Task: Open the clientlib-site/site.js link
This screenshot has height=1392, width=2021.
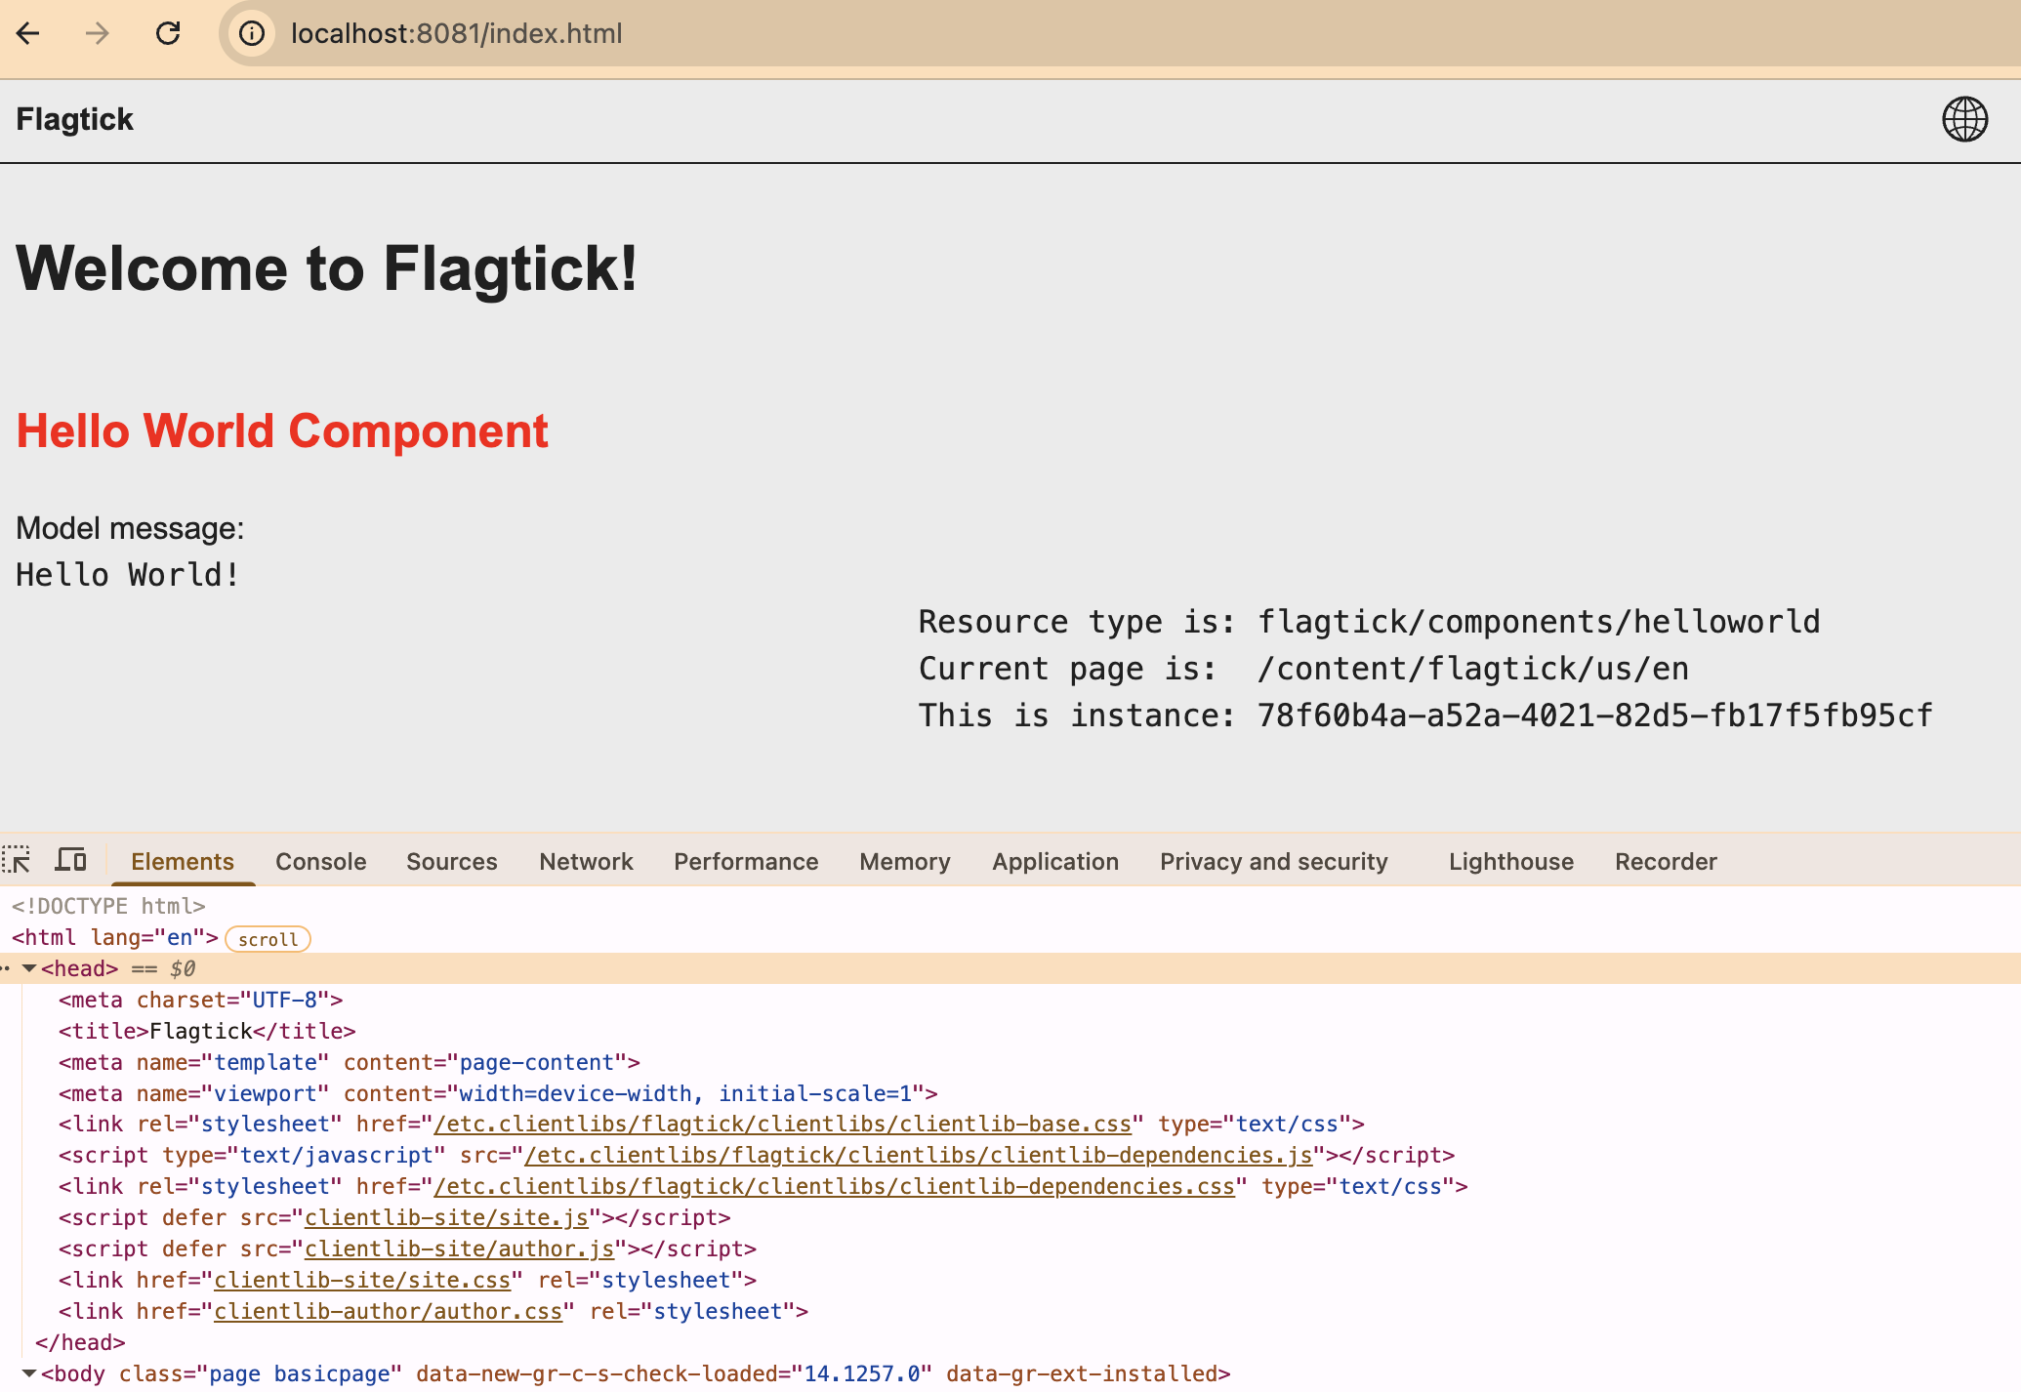Action: tap(446, 1218)
